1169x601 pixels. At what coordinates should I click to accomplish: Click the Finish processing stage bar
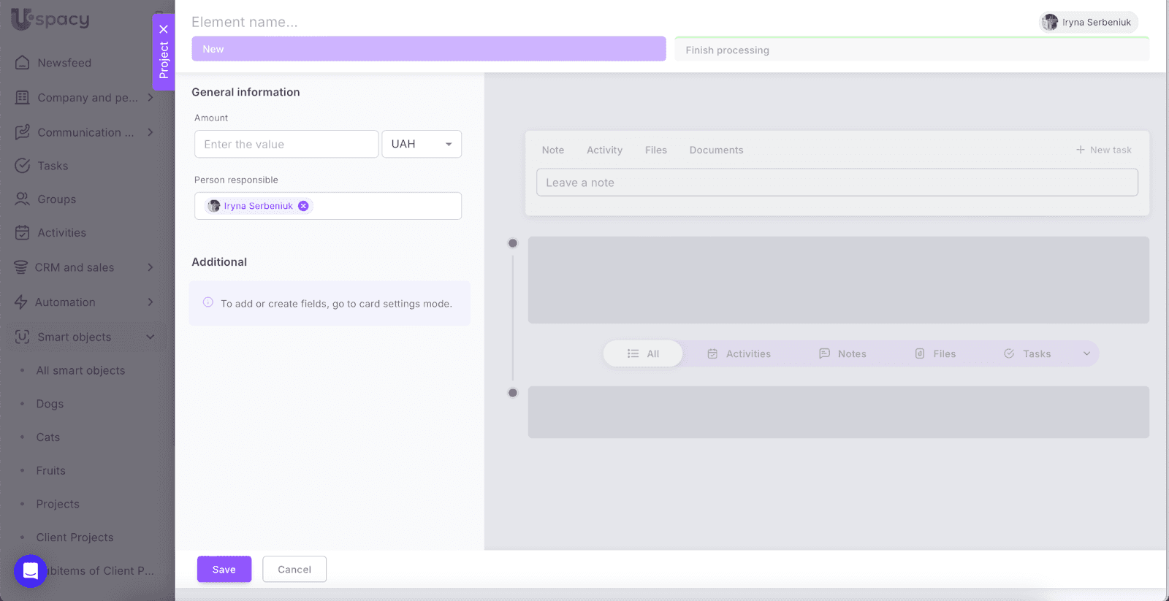click(x=911, y=50)
